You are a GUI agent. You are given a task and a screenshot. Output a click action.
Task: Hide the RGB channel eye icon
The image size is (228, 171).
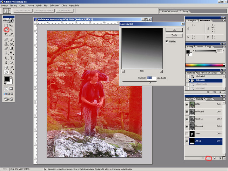click(187, 104)
